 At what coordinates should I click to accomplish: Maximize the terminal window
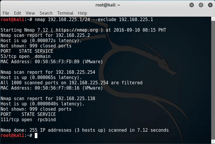coord(201,5)
